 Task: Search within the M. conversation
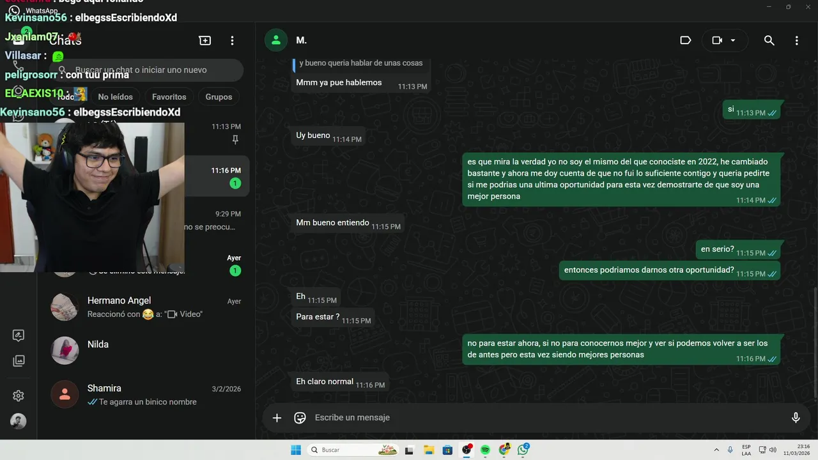[769, 40]
